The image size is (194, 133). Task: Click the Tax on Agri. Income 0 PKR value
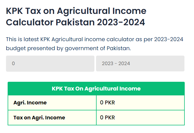pyautogui.click(x=108, y=118)
